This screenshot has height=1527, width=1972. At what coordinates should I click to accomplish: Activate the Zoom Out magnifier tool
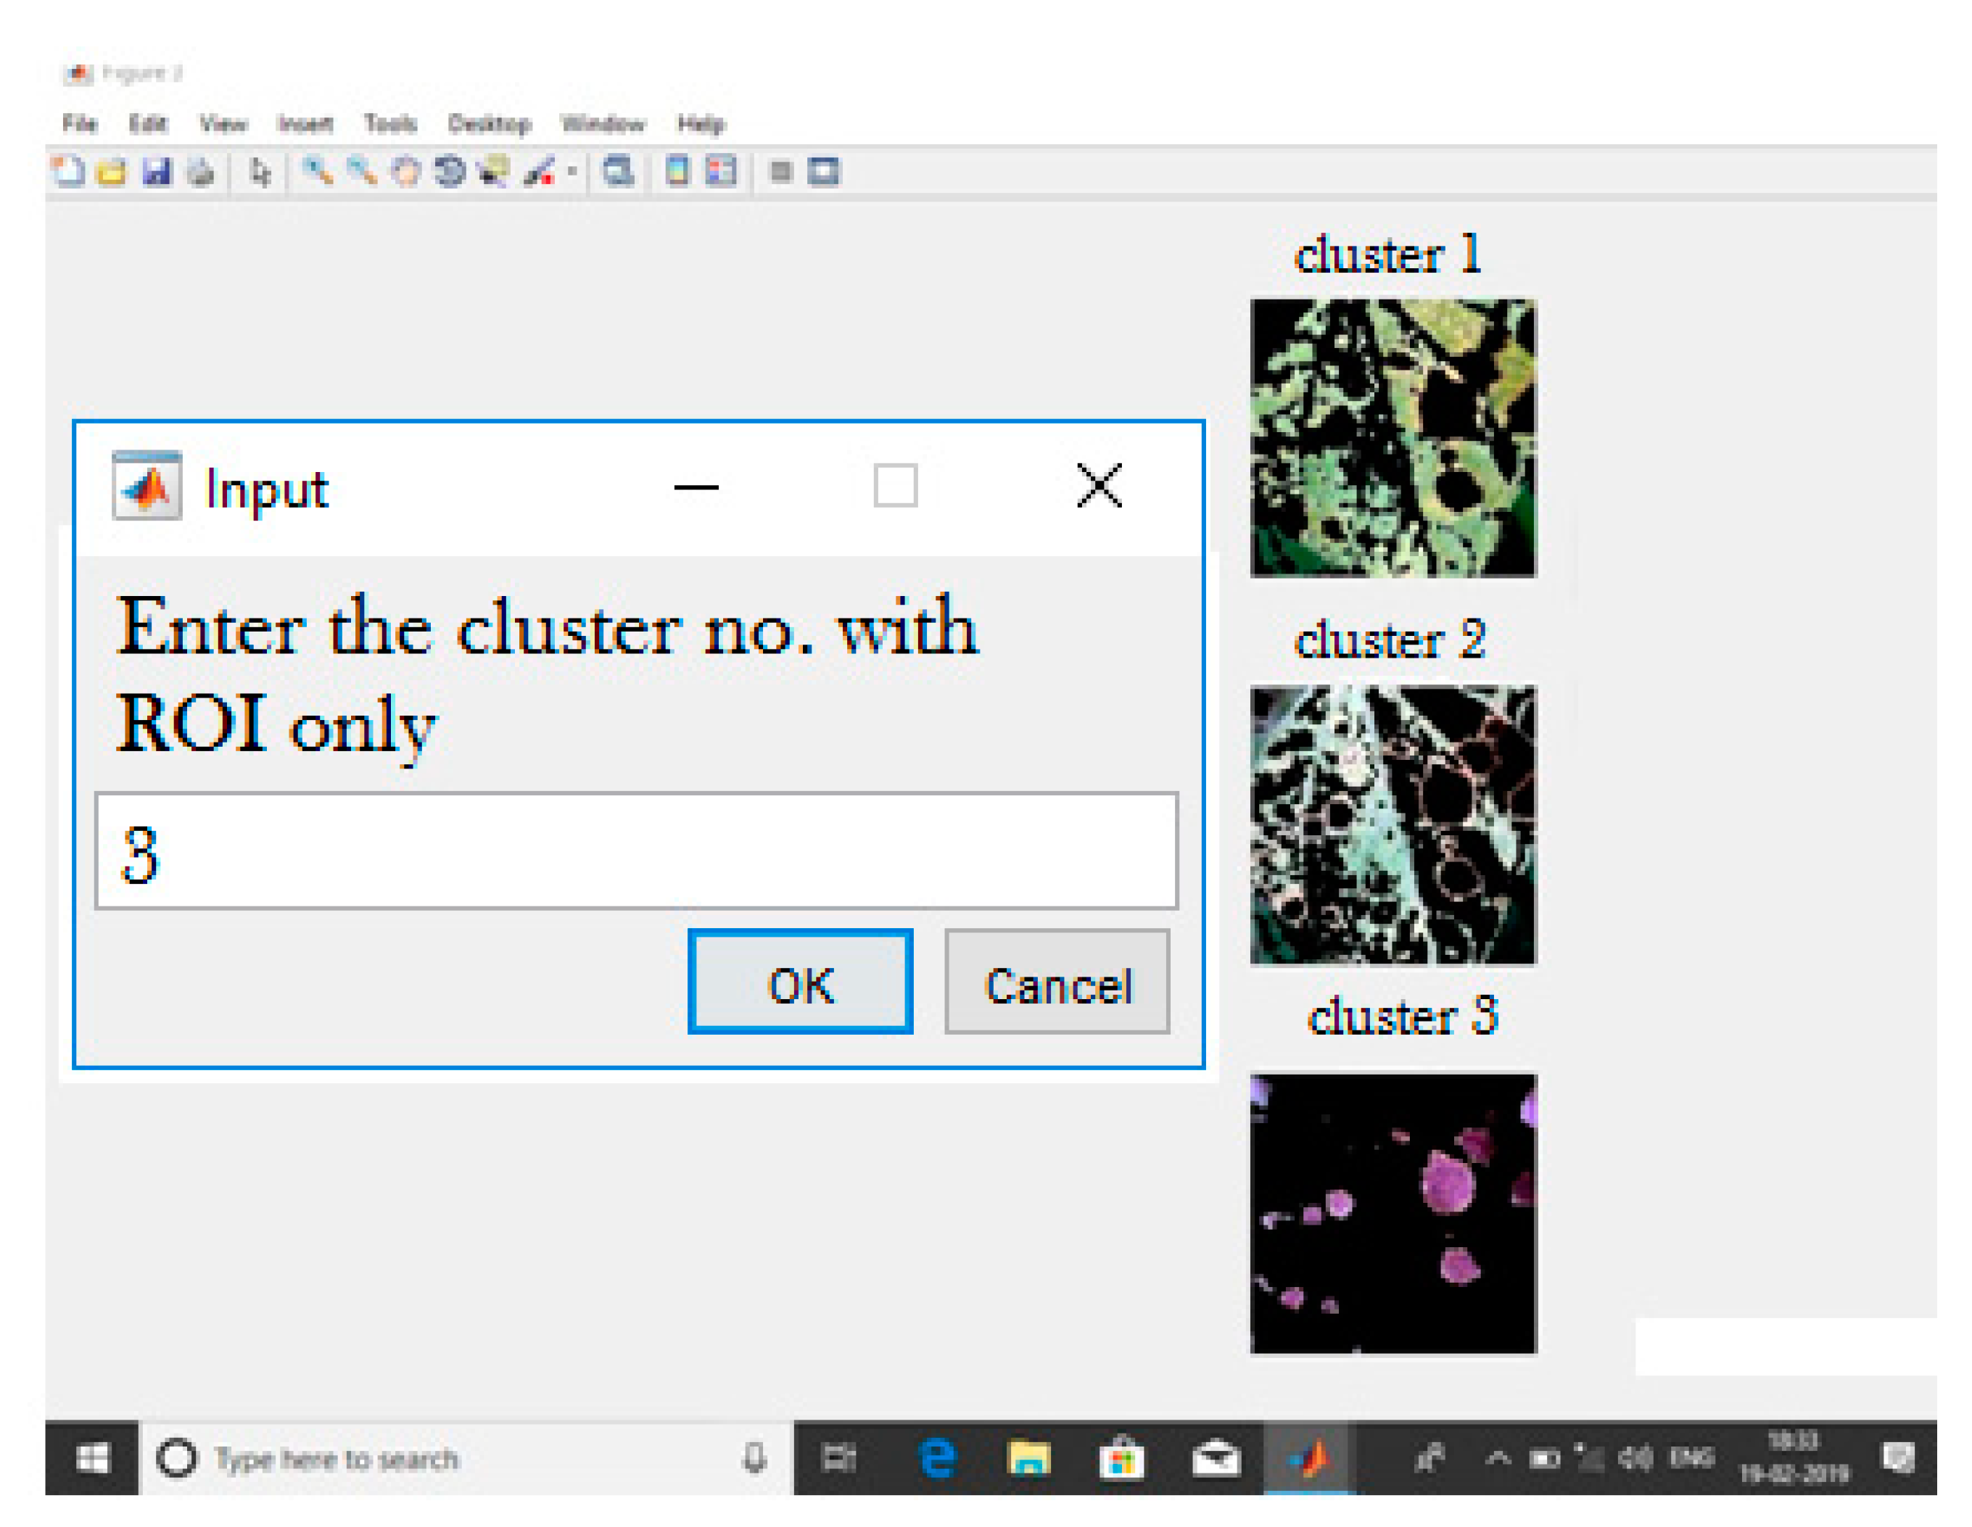coord(361,170)
